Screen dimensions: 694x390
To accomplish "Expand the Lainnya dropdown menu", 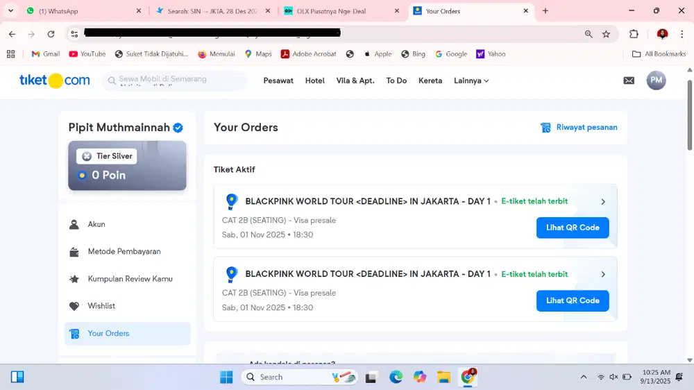I will [471, 81].
